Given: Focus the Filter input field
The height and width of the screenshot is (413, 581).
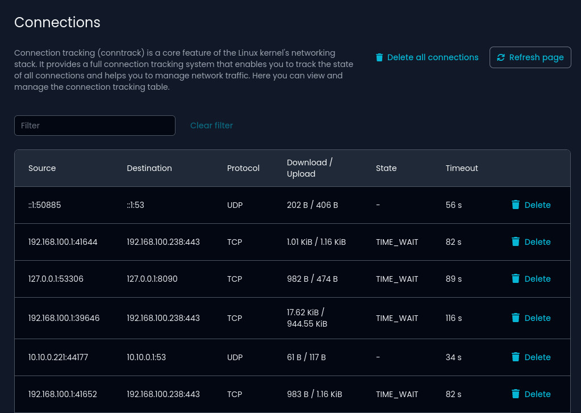Looking at the screenshot, I should tap(95, 126).
